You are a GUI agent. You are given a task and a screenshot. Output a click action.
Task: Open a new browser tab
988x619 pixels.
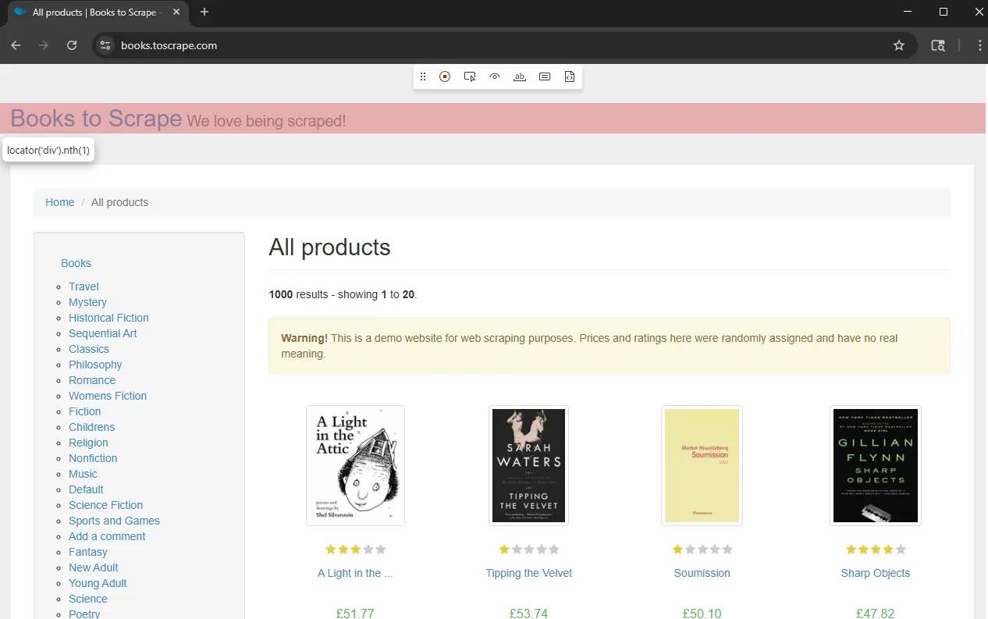click(204, 12)
